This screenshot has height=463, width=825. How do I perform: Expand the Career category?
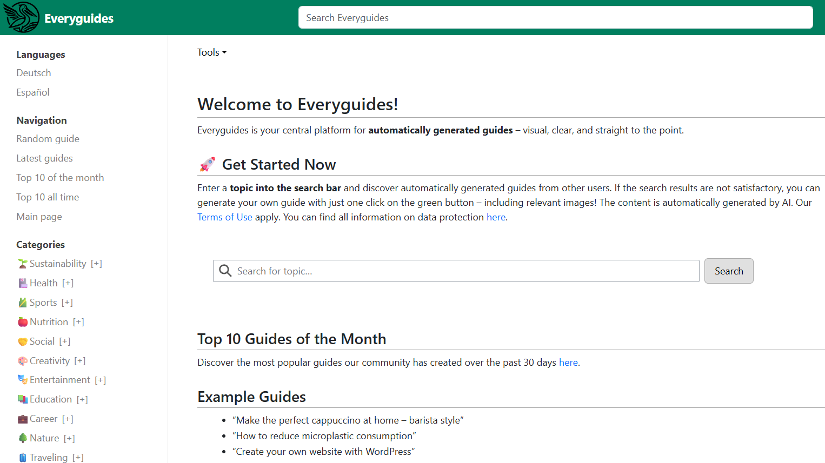[67, 418]
